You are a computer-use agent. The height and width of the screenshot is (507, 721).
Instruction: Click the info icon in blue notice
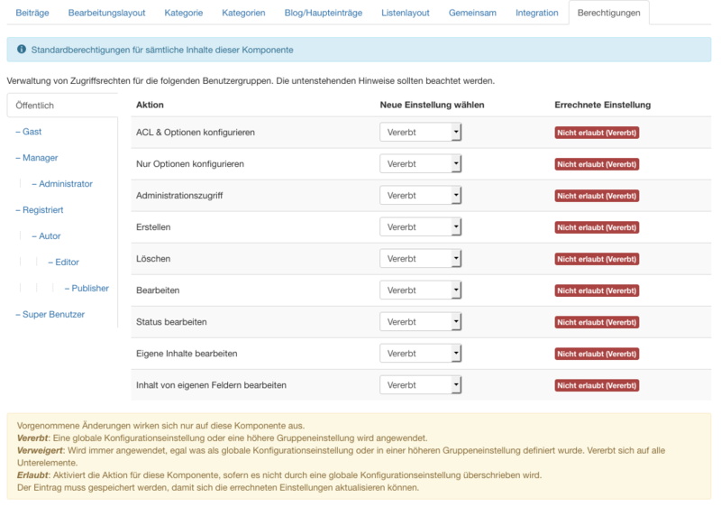pyautogui.click(x=21, y=50)
